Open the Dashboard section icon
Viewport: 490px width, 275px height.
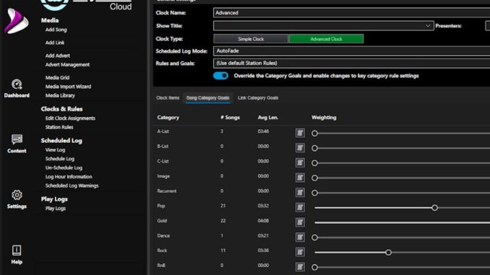pyautogui.click(x=17, y=84)
